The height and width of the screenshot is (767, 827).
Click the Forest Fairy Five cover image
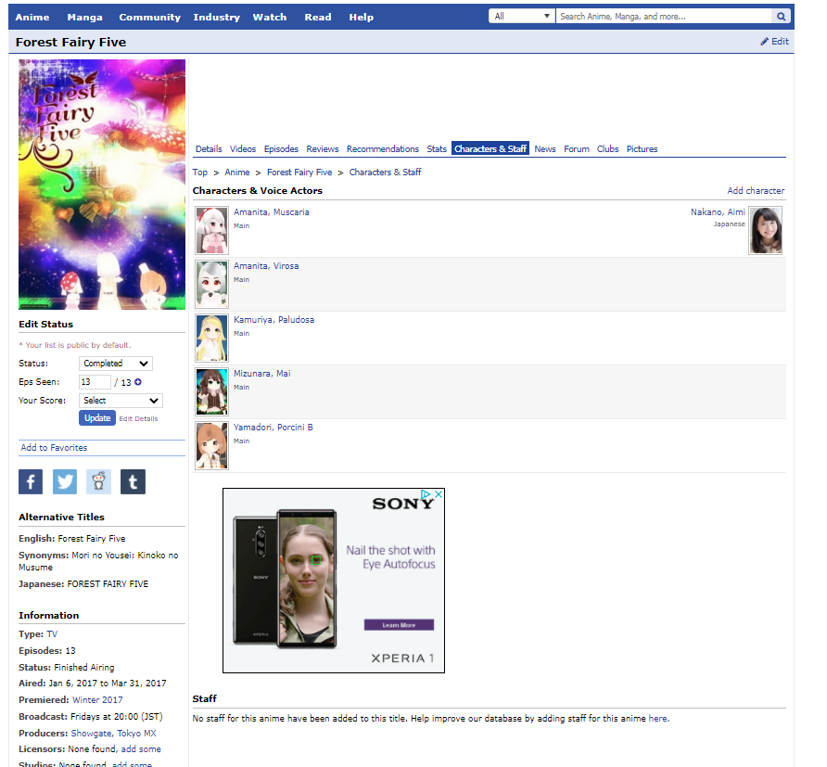pos(102,185)
